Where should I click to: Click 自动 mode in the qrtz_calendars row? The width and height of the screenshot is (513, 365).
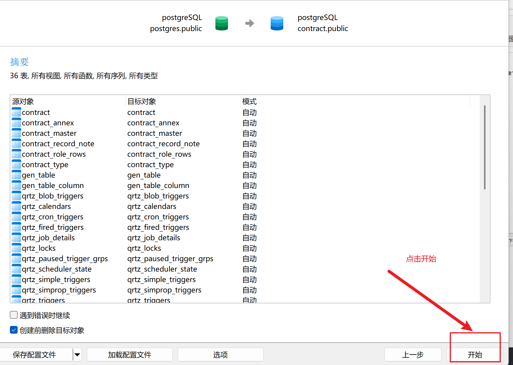click(x=249, y=207)
